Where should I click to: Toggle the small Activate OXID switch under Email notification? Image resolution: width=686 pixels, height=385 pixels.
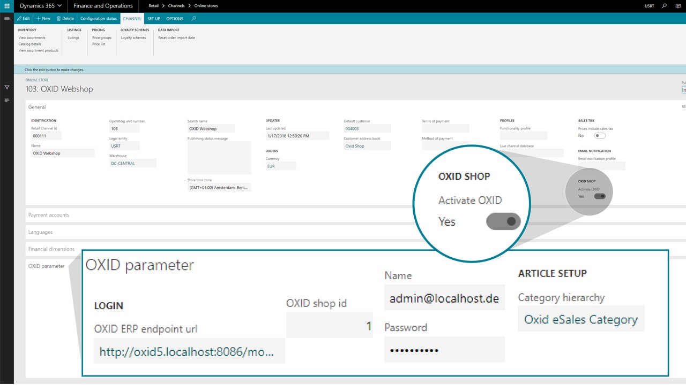(600, 196)
